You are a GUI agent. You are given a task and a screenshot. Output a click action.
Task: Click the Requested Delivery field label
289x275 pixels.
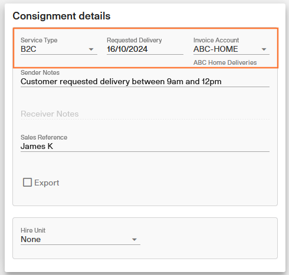(134, 40)
